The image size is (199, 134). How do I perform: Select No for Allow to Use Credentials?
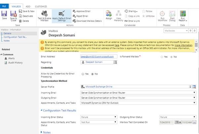[x=92, y=74]
